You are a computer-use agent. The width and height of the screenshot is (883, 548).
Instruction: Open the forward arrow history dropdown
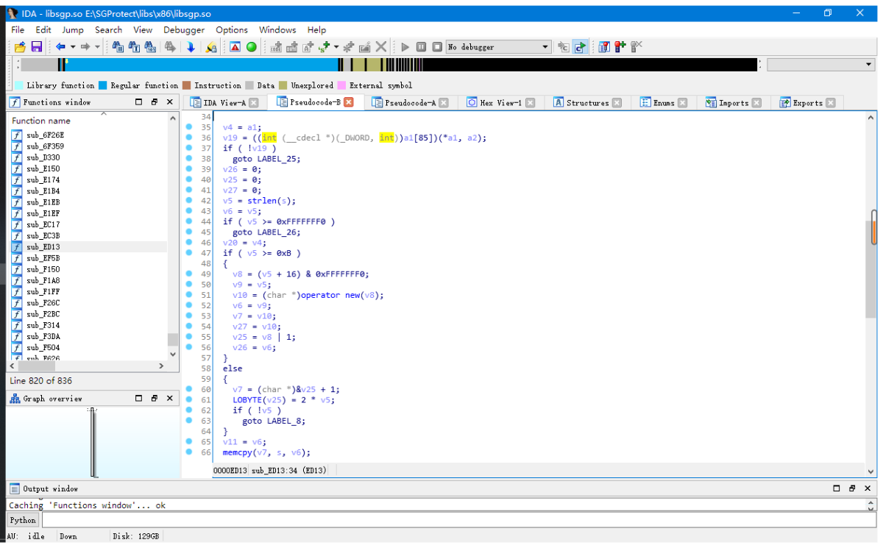(x=97, y=47)
